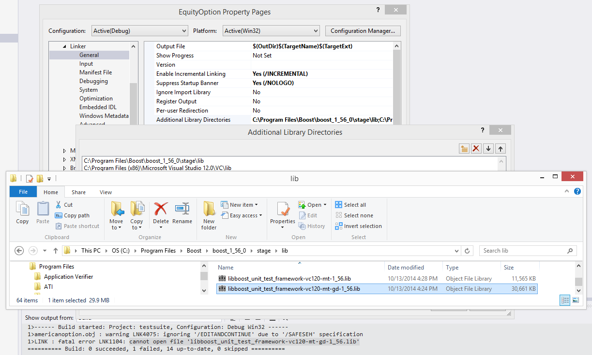This screenshot has width=592, height=355.
Task: Open the Configuration dropdown
Action: 139,31
